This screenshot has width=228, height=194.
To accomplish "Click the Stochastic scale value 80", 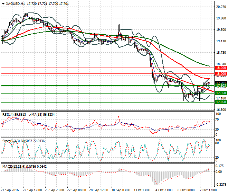I will pyautogui.click(x=217, y=143).
